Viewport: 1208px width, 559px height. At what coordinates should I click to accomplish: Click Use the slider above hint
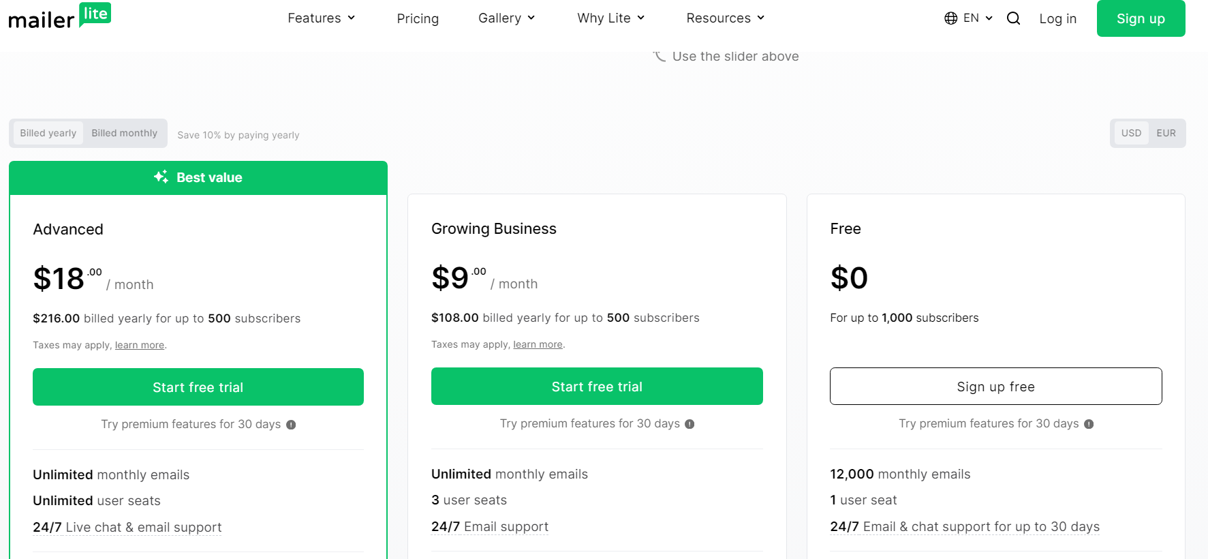coord(735,57)
